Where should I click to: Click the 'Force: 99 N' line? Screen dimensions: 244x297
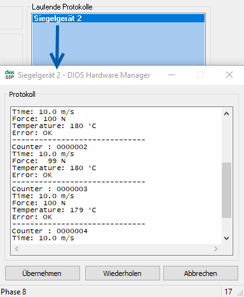click(39, 161)
